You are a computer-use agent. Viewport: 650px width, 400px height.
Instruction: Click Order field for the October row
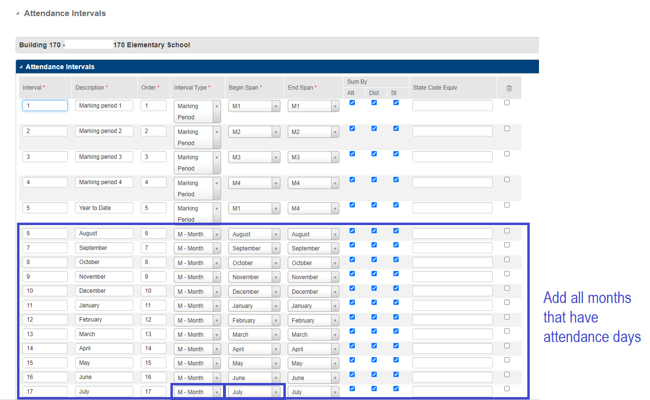tap(153, 262)
